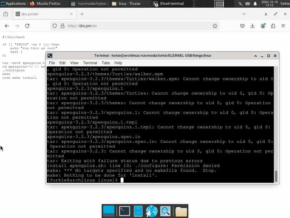Open the terminal Tabs menu

(x=106, y=63)
